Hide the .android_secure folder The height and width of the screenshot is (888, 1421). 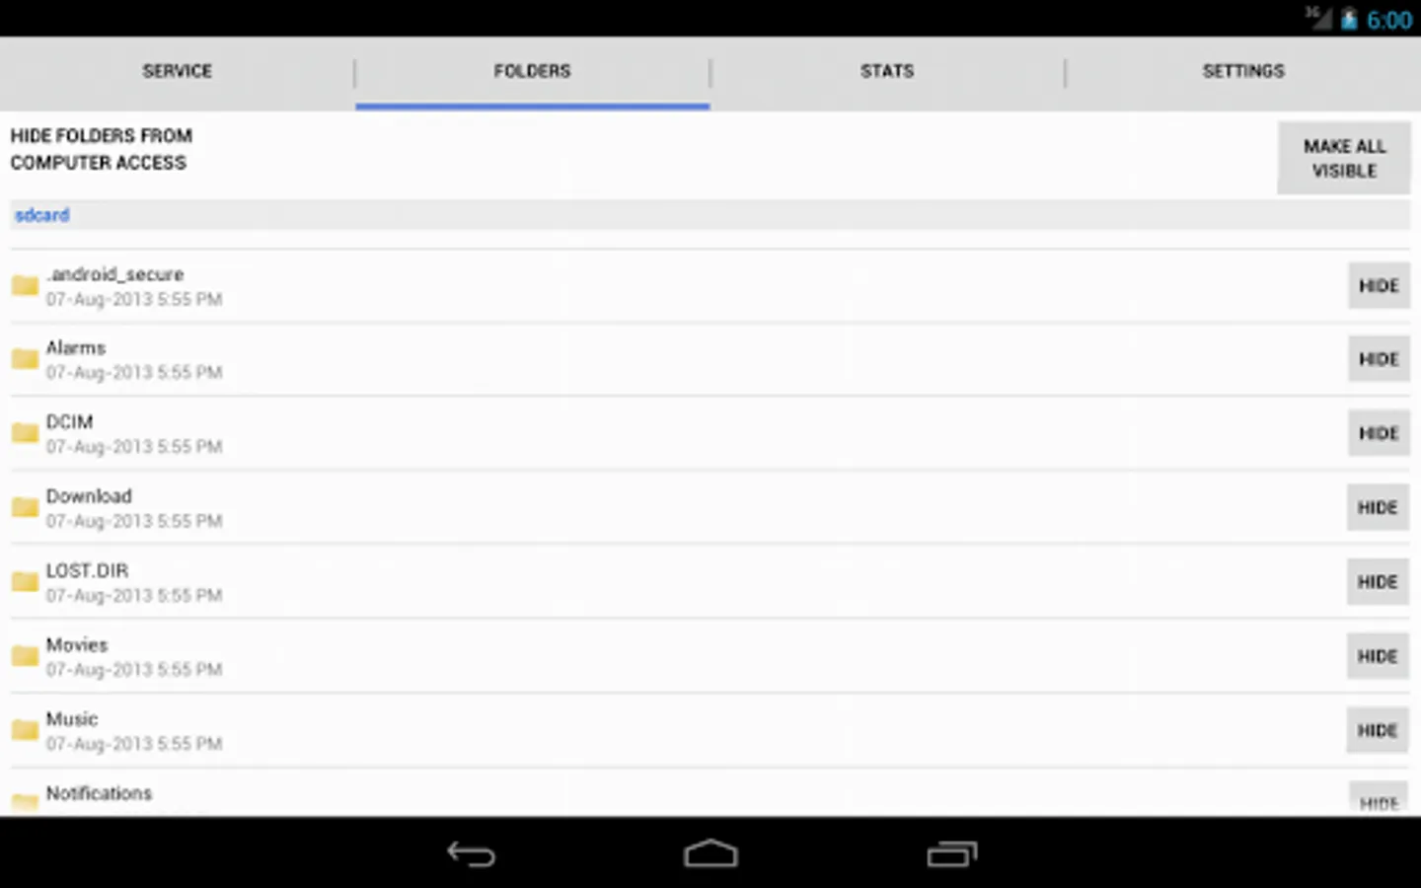coord(1379,286)
